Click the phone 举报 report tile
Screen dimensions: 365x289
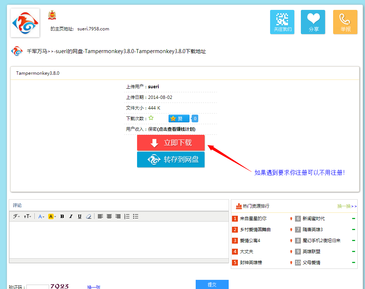tap(345, 22)
